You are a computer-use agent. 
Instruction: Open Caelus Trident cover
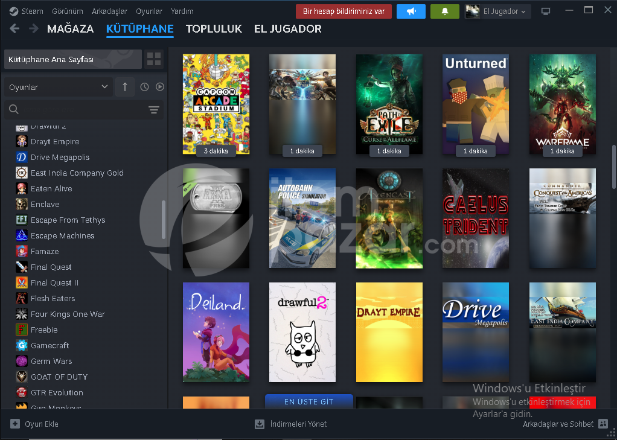tap(475, 218)
